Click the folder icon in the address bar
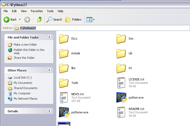Image resolution: width=190 pixels, height=126 pixels. [17, 28]
